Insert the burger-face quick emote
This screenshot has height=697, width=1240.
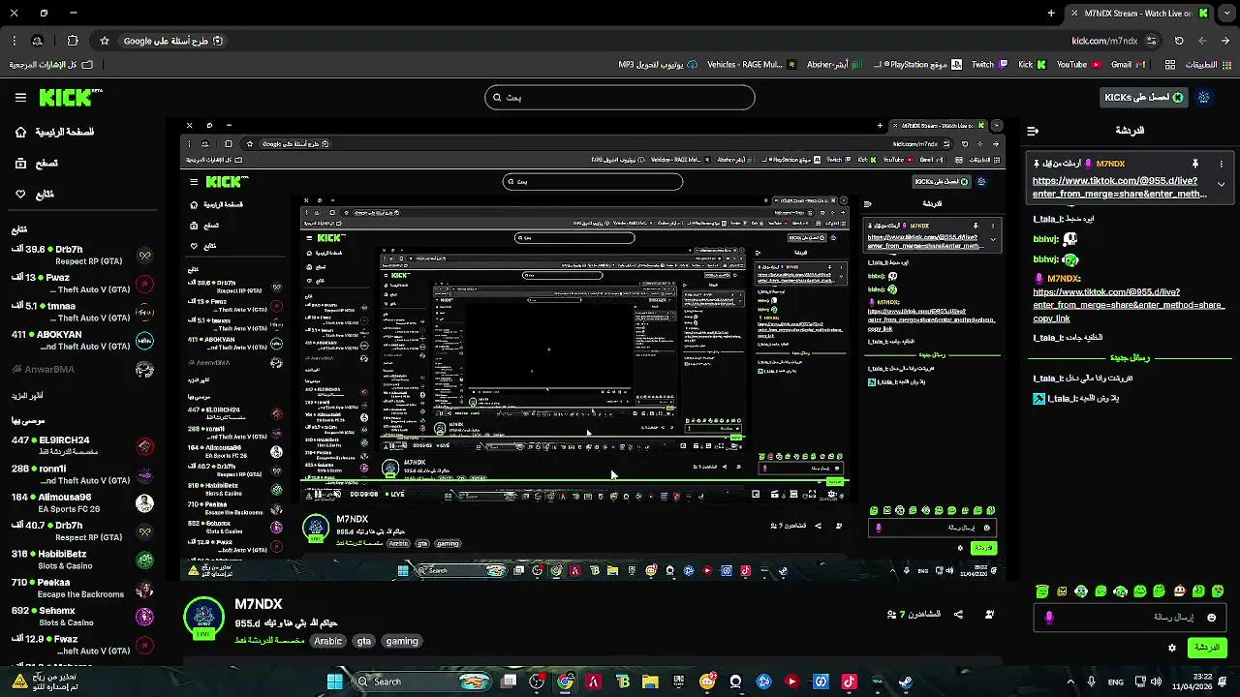click(1180, 591)
